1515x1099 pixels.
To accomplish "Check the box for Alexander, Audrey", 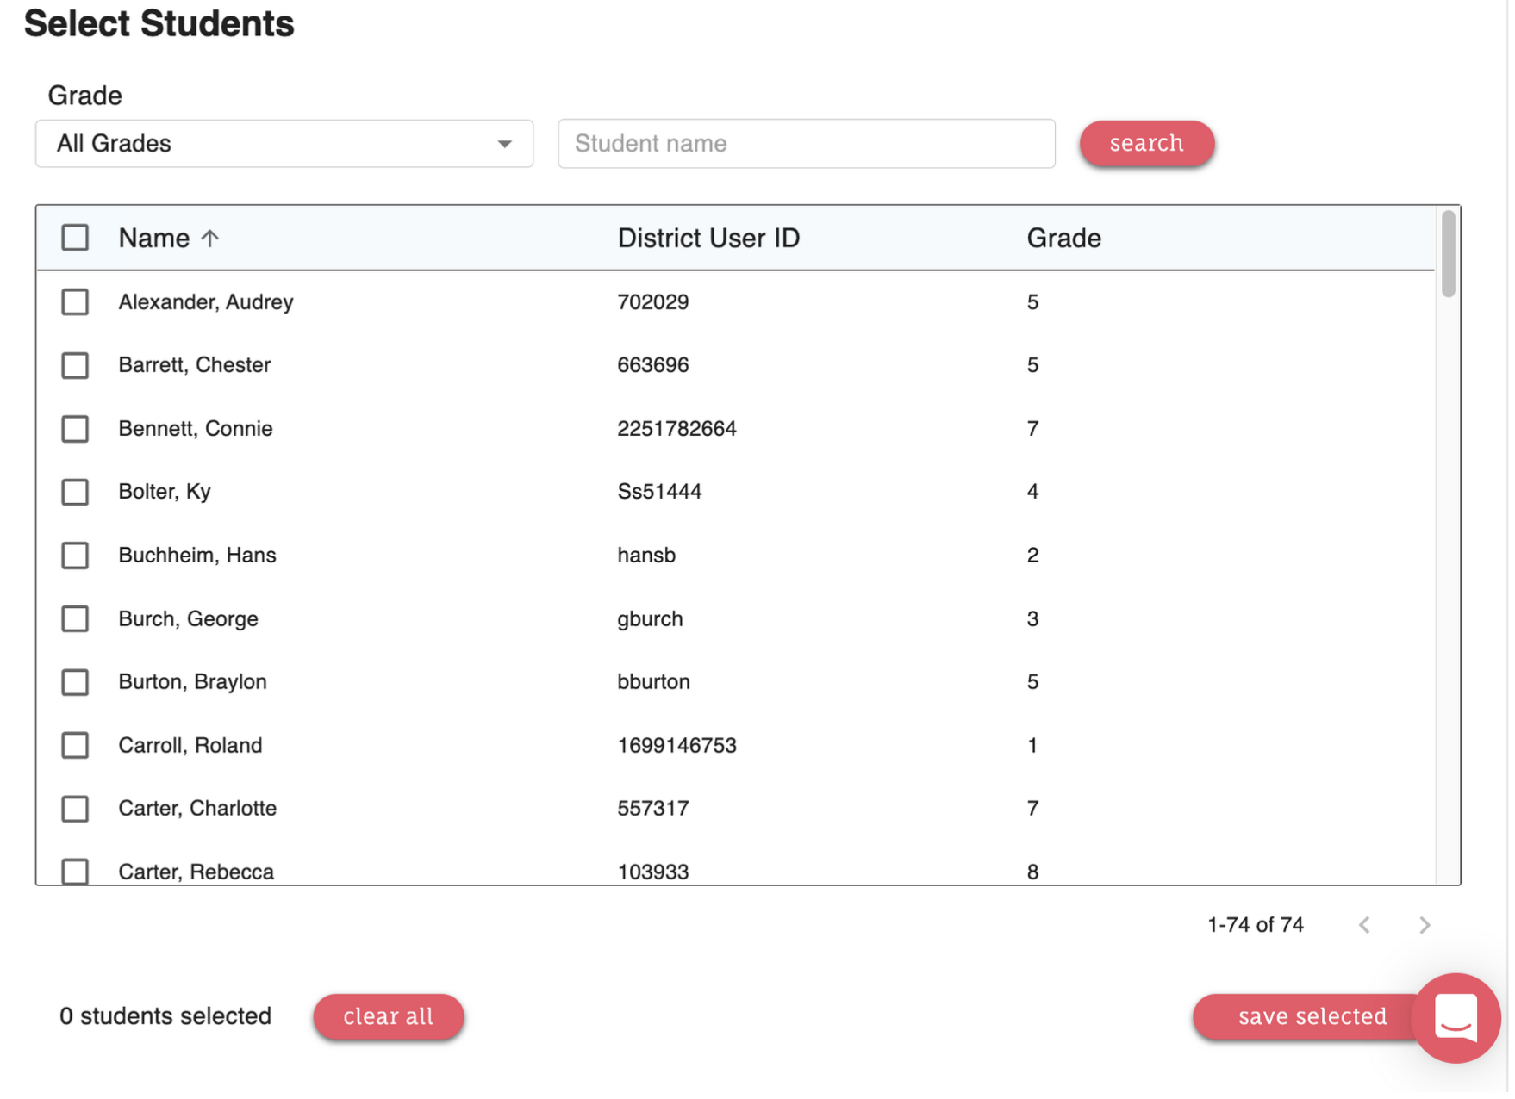I will point(75,303).
